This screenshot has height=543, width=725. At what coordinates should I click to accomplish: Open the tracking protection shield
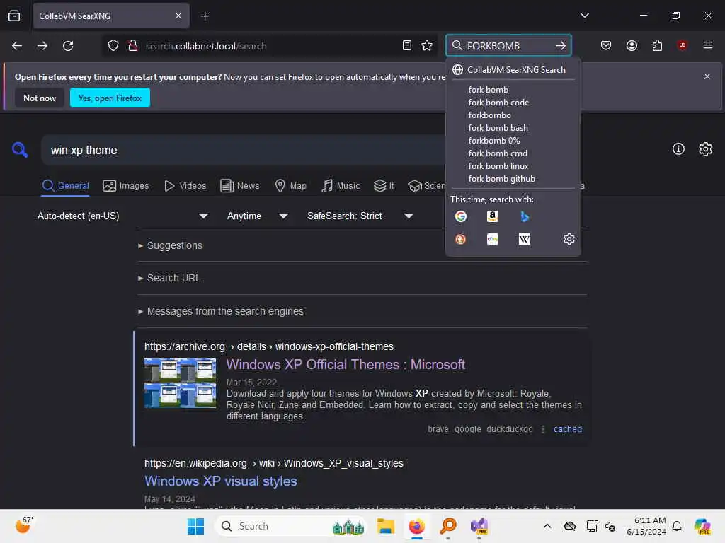click(x=113, y=46)
